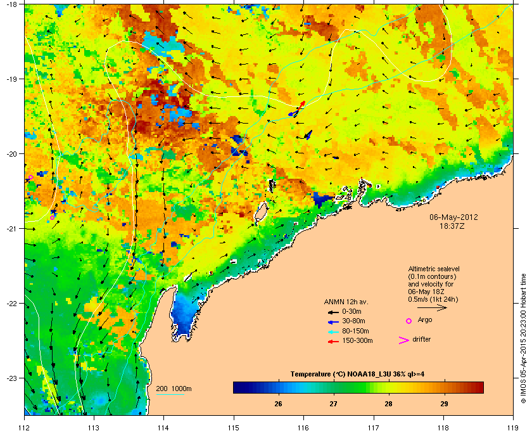Click the 30-80m legend label
The width and height of the screenshot is (532, 431).
click(x=353, y=321)
